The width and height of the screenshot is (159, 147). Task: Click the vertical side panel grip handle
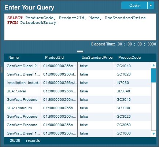2,70
